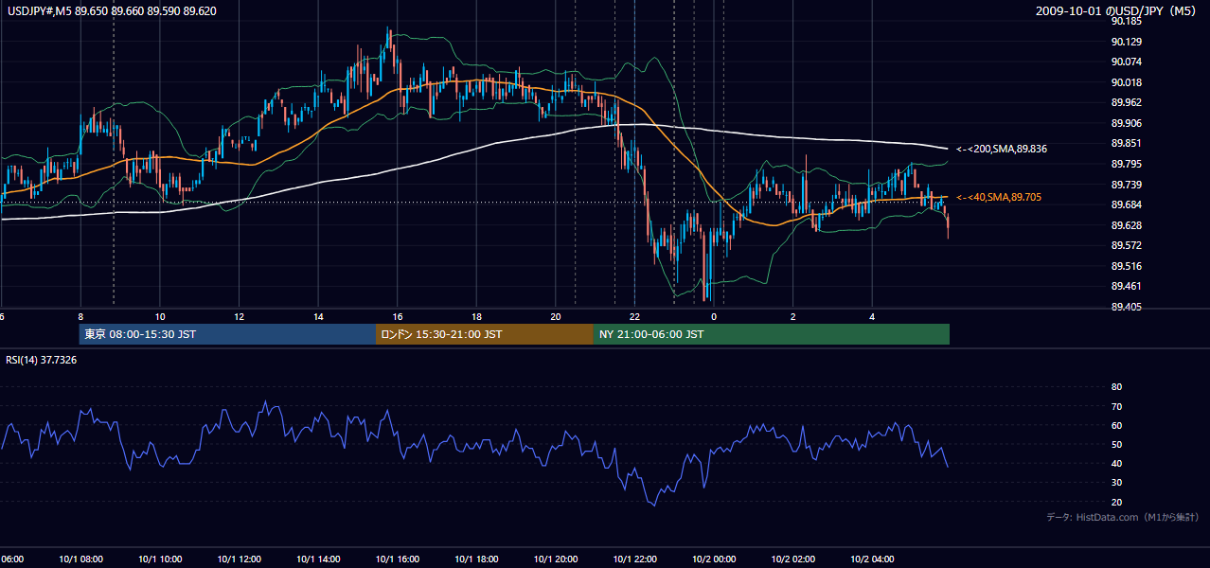Image resolution: width=1210 pixels, height=568 pixels.
Task: Click RSI scale level 80
Action: (1116, 387)
